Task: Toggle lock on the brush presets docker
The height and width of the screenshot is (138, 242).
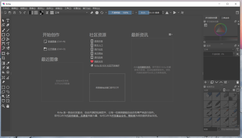Action: click(x=205, y=87)
